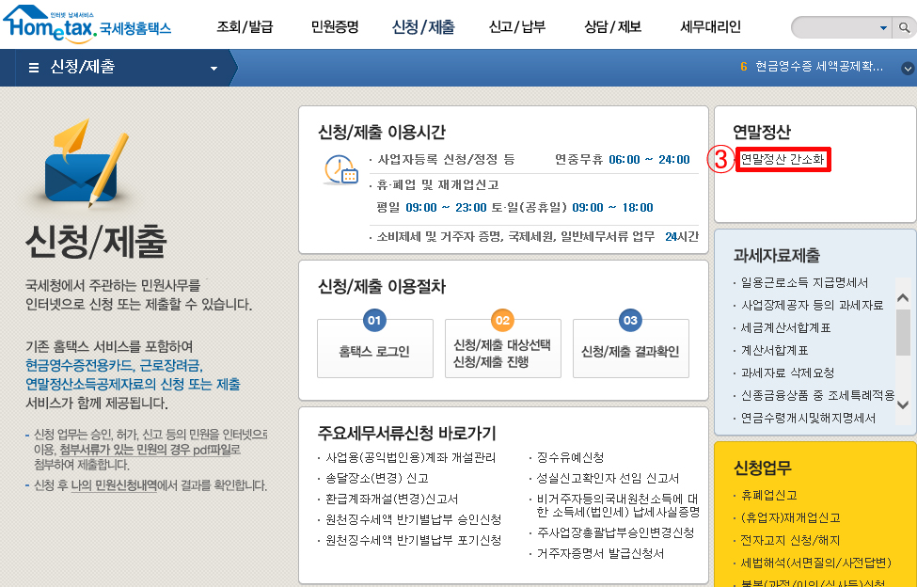Open the 조회/발급 menu
The image size is (917, 587).
(x=245, y=26)
